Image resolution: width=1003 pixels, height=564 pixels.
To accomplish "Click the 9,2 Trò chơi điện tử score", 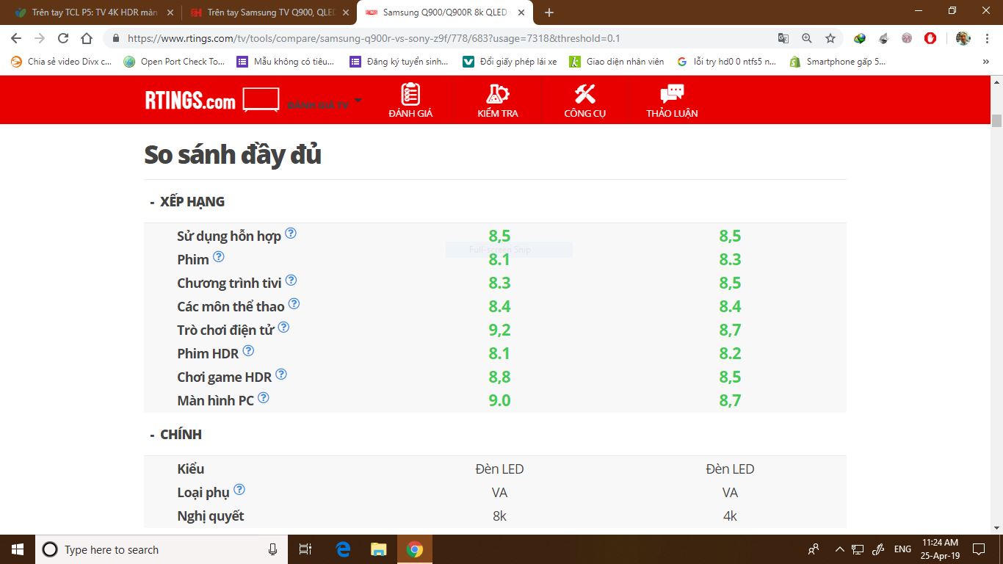I will tap(499, 330).
